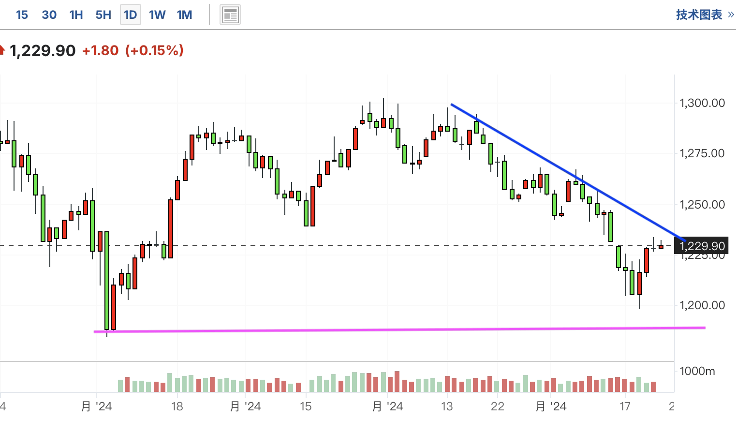Screen dimensions: 736x421
Task: Click the 15 date label on axis
Action: coord(306,406)
